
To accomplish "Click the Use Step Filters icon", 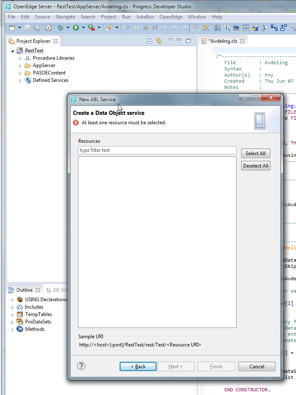I will (206, 28).
